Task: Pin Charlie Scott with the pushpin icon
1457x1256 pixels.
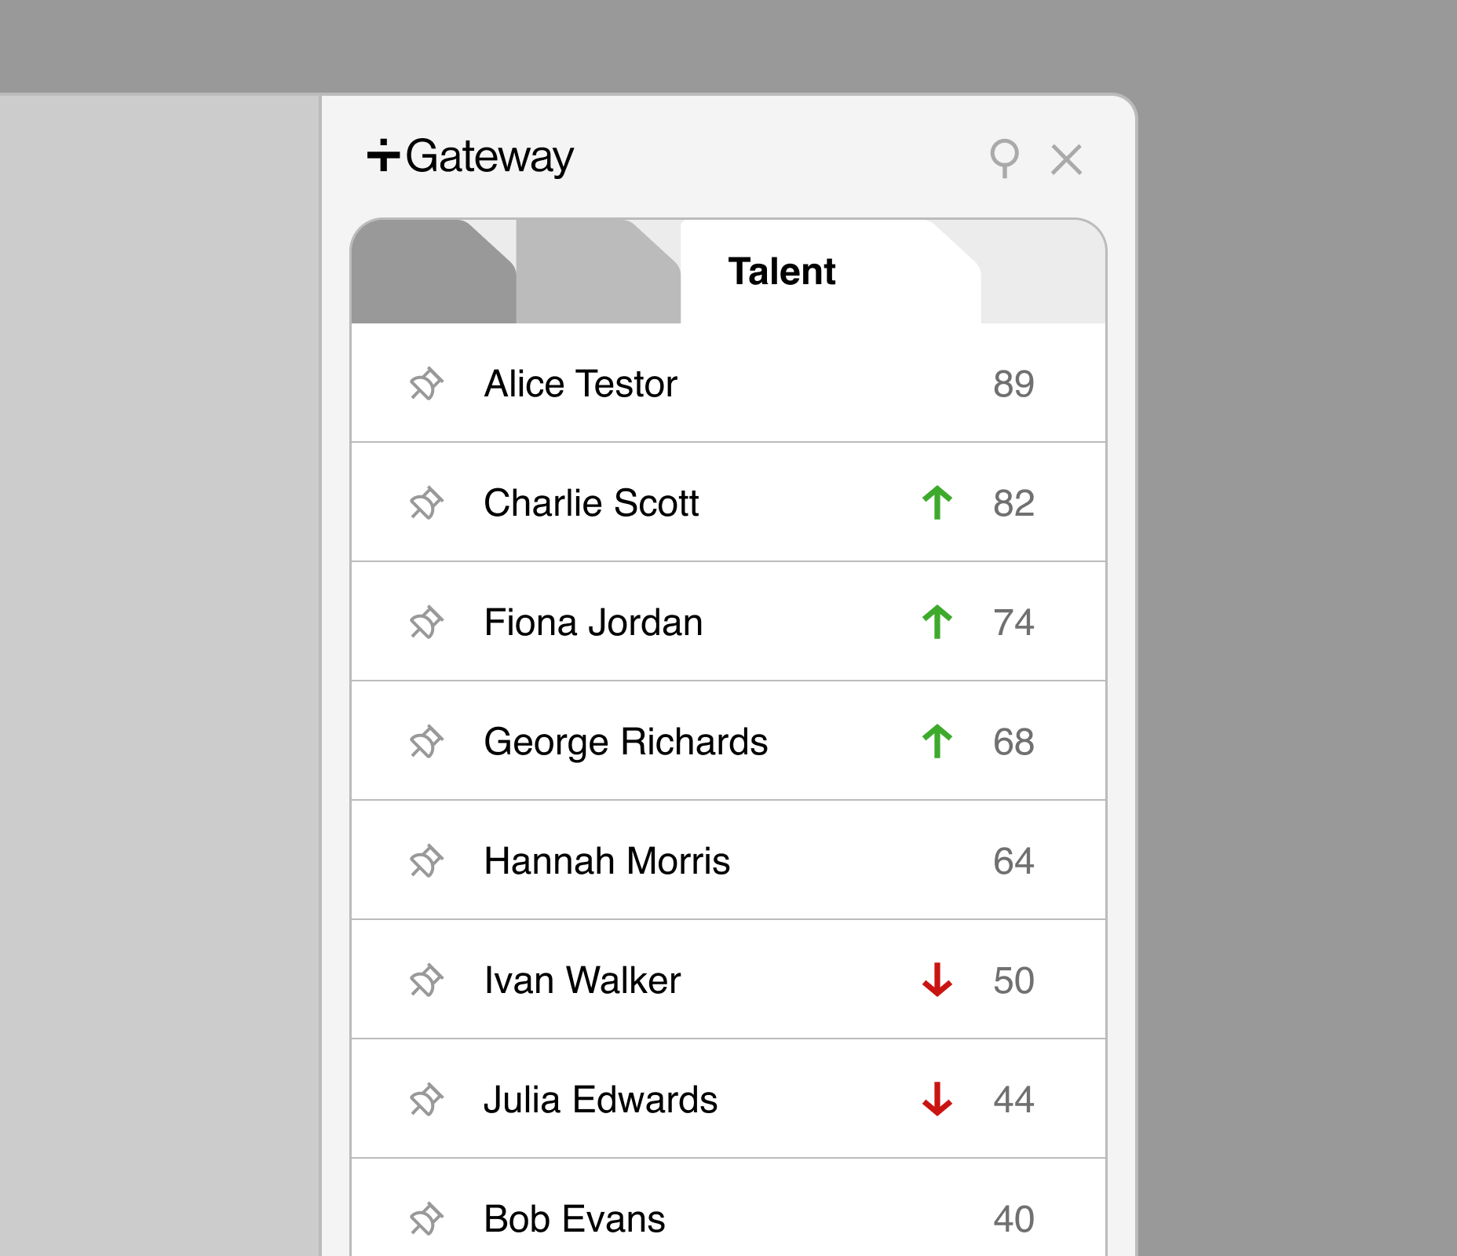Action: point(426,503)
